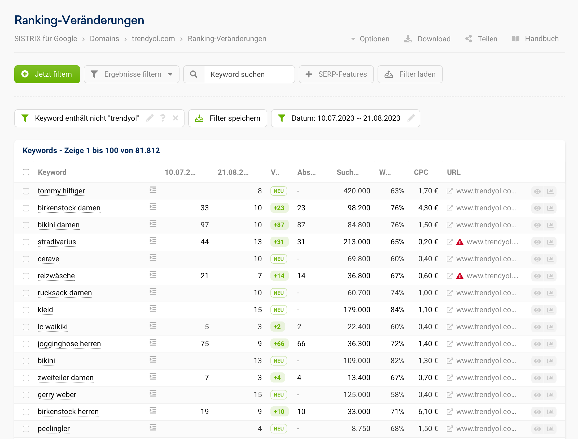Viewport: 578px width, 439px height.
Task: Edit the Datum filter pencil icon
Action: pyautogui.click(x=411, y=118)
